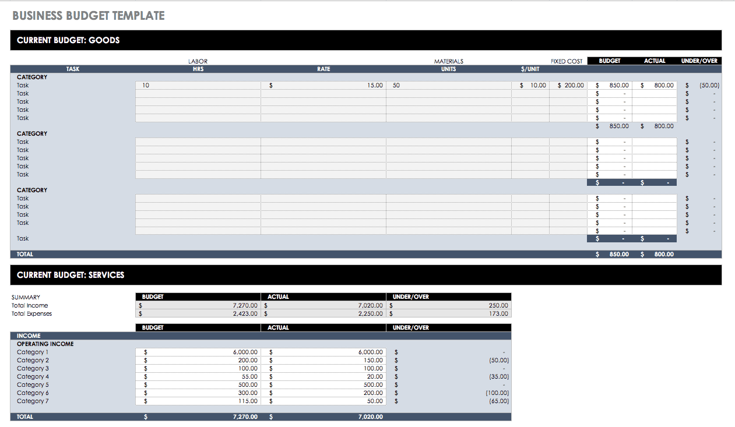Select the HRS cell containing 10
Screen dimensions: 735x427
coord(198,85)
